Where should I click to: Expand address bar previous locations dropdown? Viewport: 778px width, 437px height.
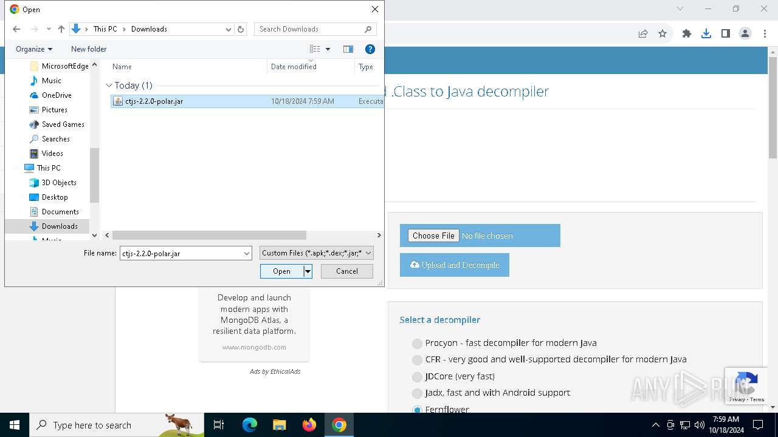coord(229,29)
